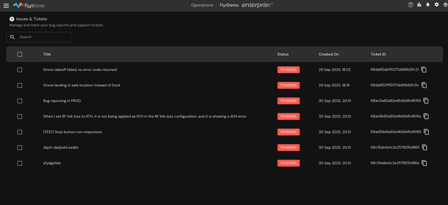The image size is (448, 205).
Task: Open ticket 'Bug reporting in PROD'
Action: point(62,101)
